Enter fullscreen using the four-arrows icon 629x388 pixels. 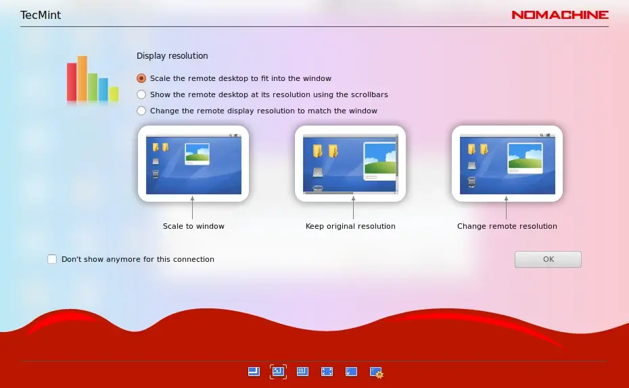click(327, 372)
